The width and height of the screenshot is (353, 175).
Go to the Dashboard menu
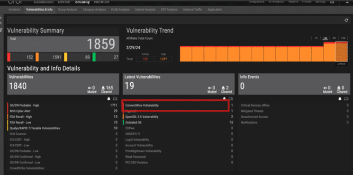coord(44,2)
